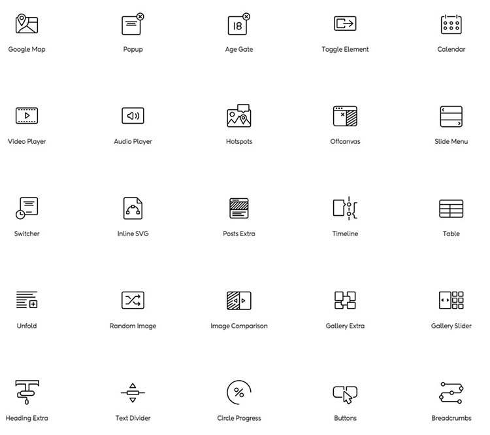490x435 pixels.
Task: Click the "Posts Extra" label
Action: pos(239,234)
